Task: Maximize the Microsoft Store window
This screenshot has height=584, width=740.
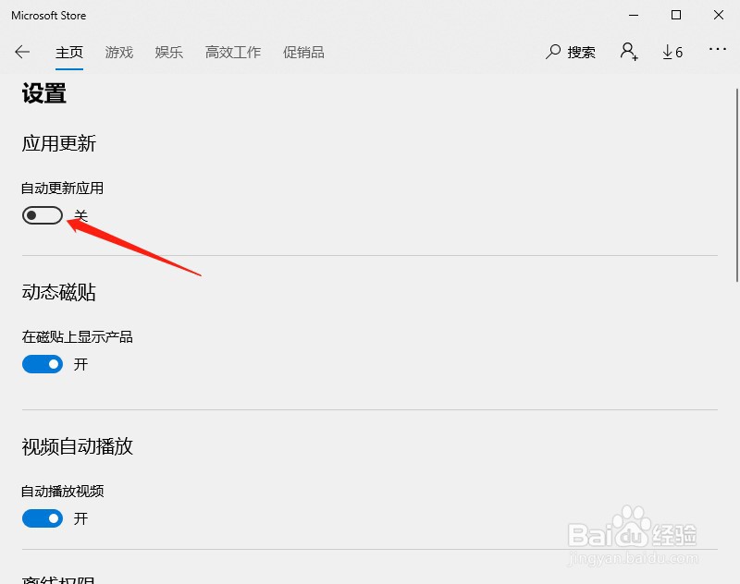Action: tap(676, 15)
